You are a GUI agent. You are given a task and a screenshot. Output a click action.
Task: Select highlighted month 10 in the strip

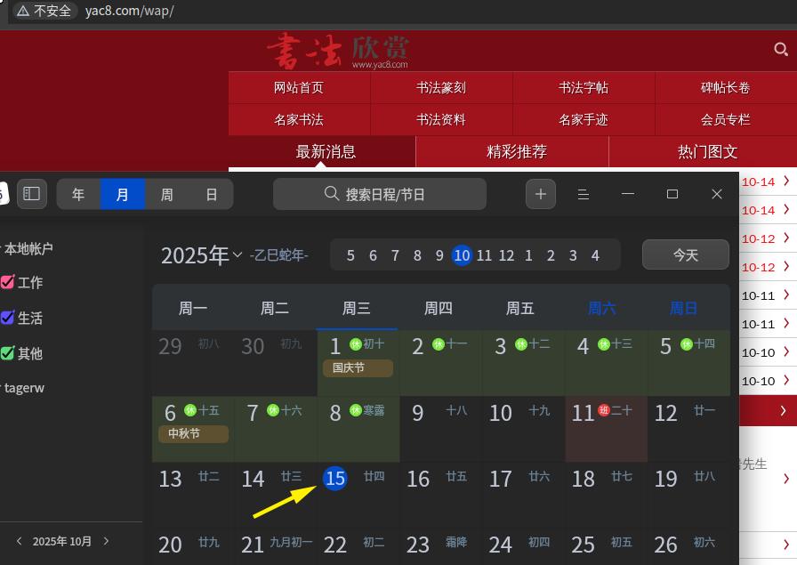click(462, 255)
